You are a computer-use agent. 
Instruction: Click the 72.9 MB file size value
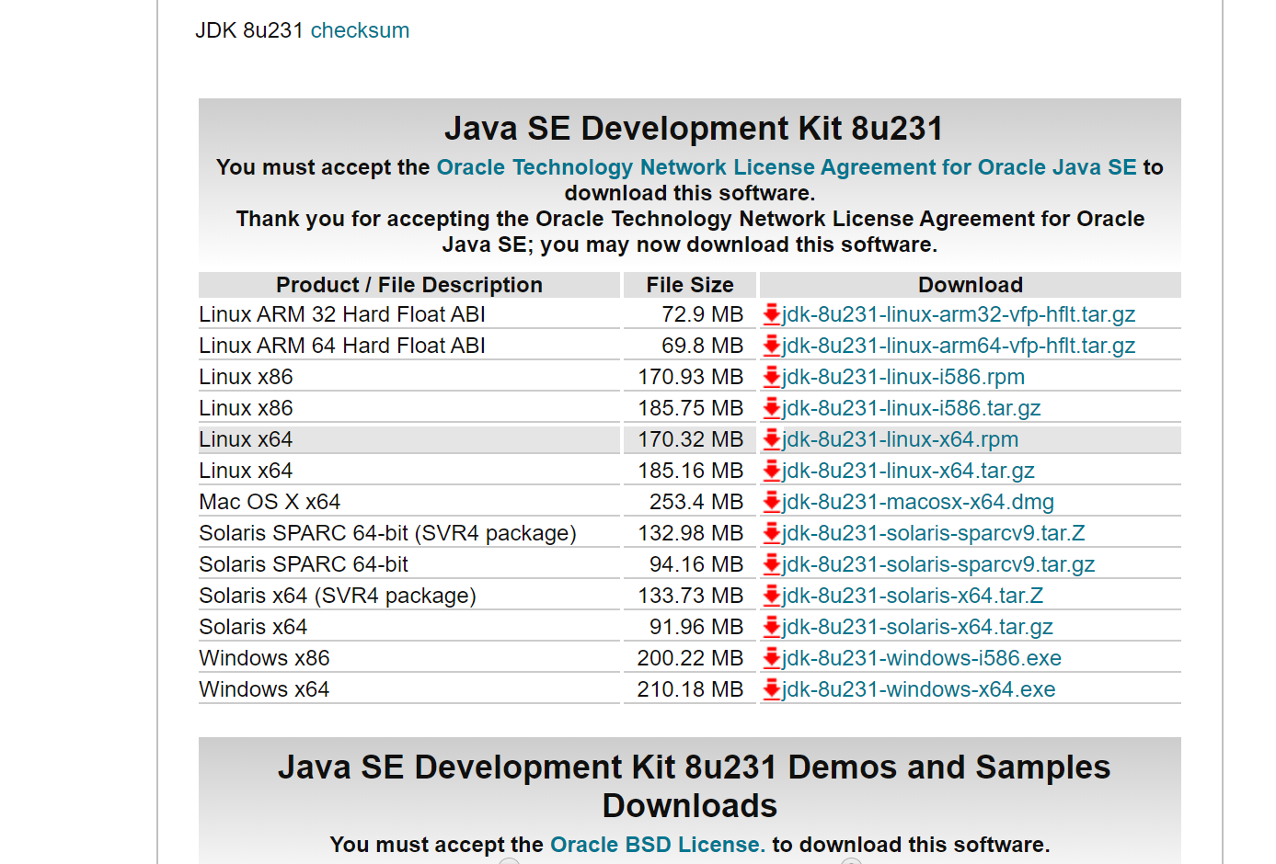(x=702, y=314)
